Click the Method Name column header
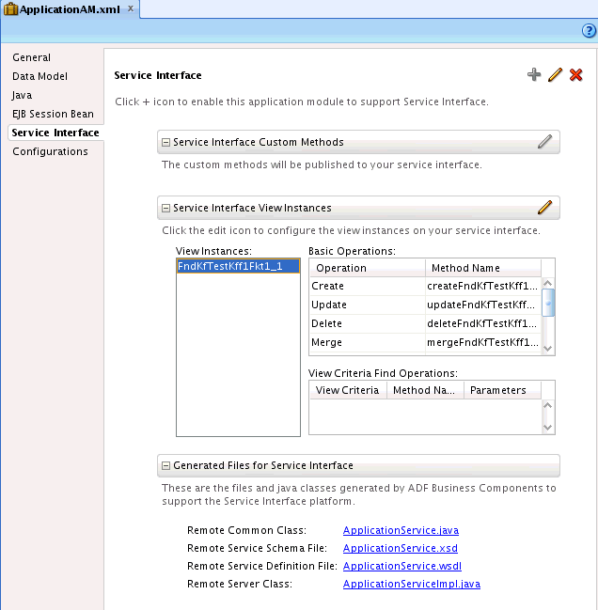The height and width of the screenshot is (610, 598). tap(483, 268)
